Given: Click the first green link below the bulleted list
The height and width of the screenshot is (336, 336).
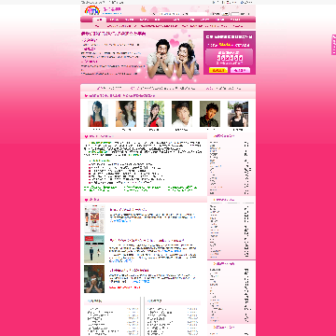Looking at the screenshot, I should point(101,189).
